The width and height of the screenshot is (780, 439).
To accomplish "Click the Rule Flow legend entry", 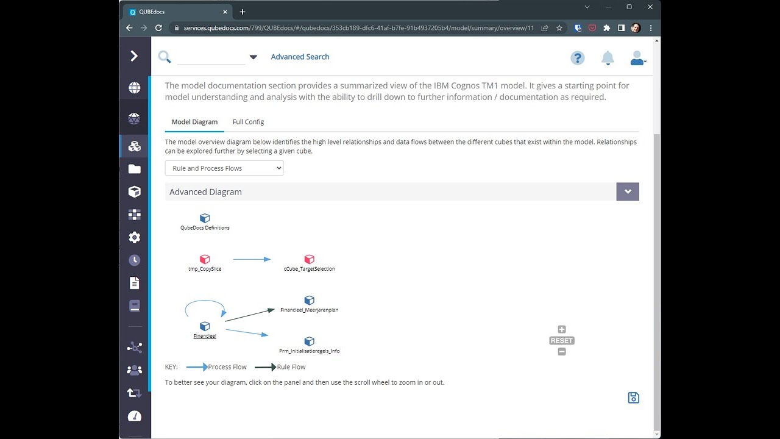I will [280, 367].
